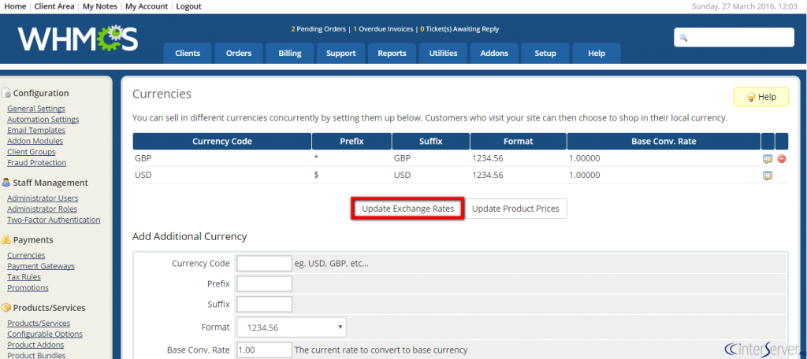
Task: Open the Utilities menu tab
Action: 443,53
